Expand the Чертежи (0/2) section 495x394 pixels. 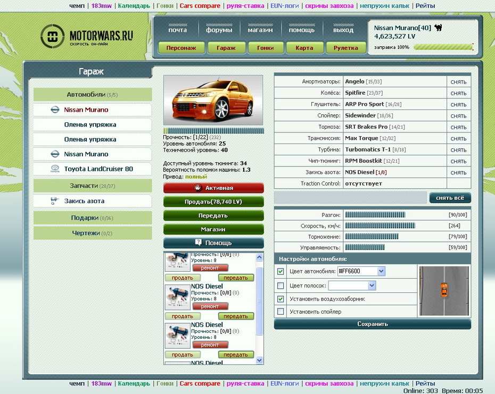tap(93, 233)
